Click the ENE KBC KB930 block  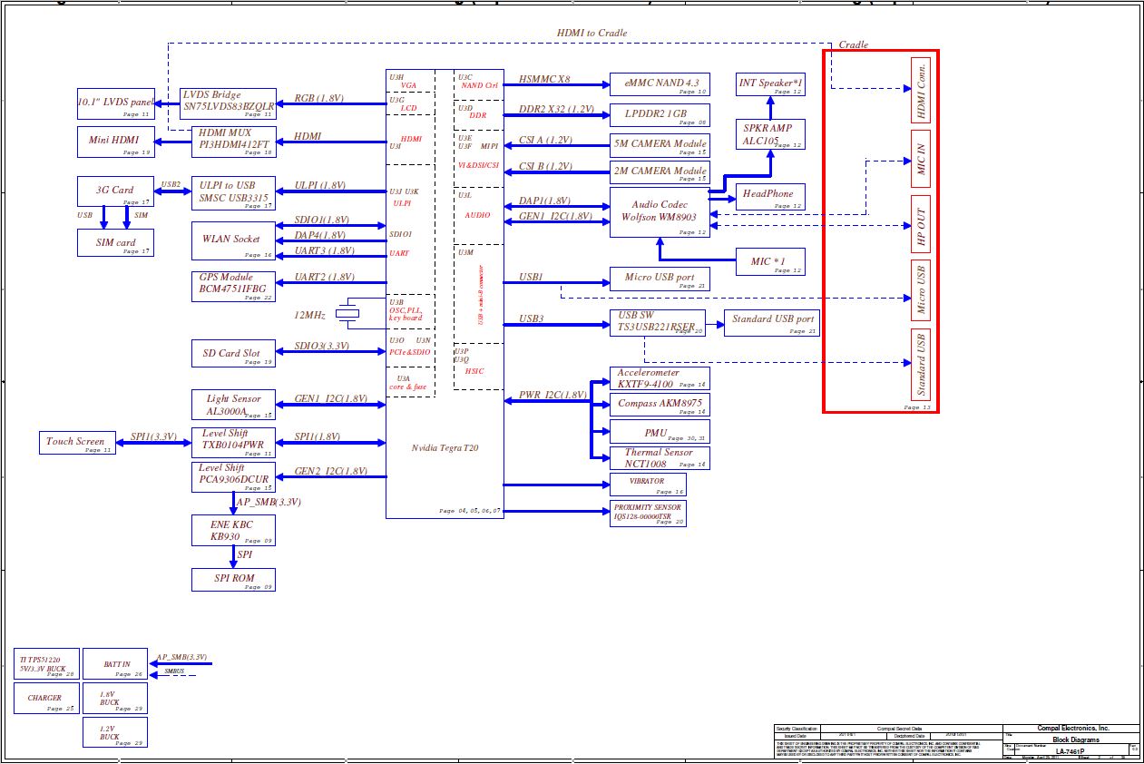233,530
